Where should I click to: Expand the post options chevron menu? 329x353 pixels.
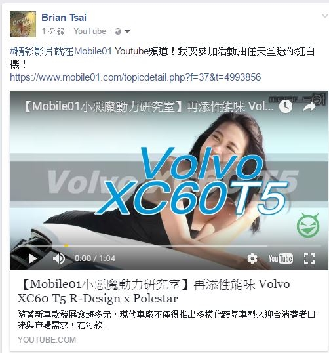pyautogui.click(x=324, y=16)
